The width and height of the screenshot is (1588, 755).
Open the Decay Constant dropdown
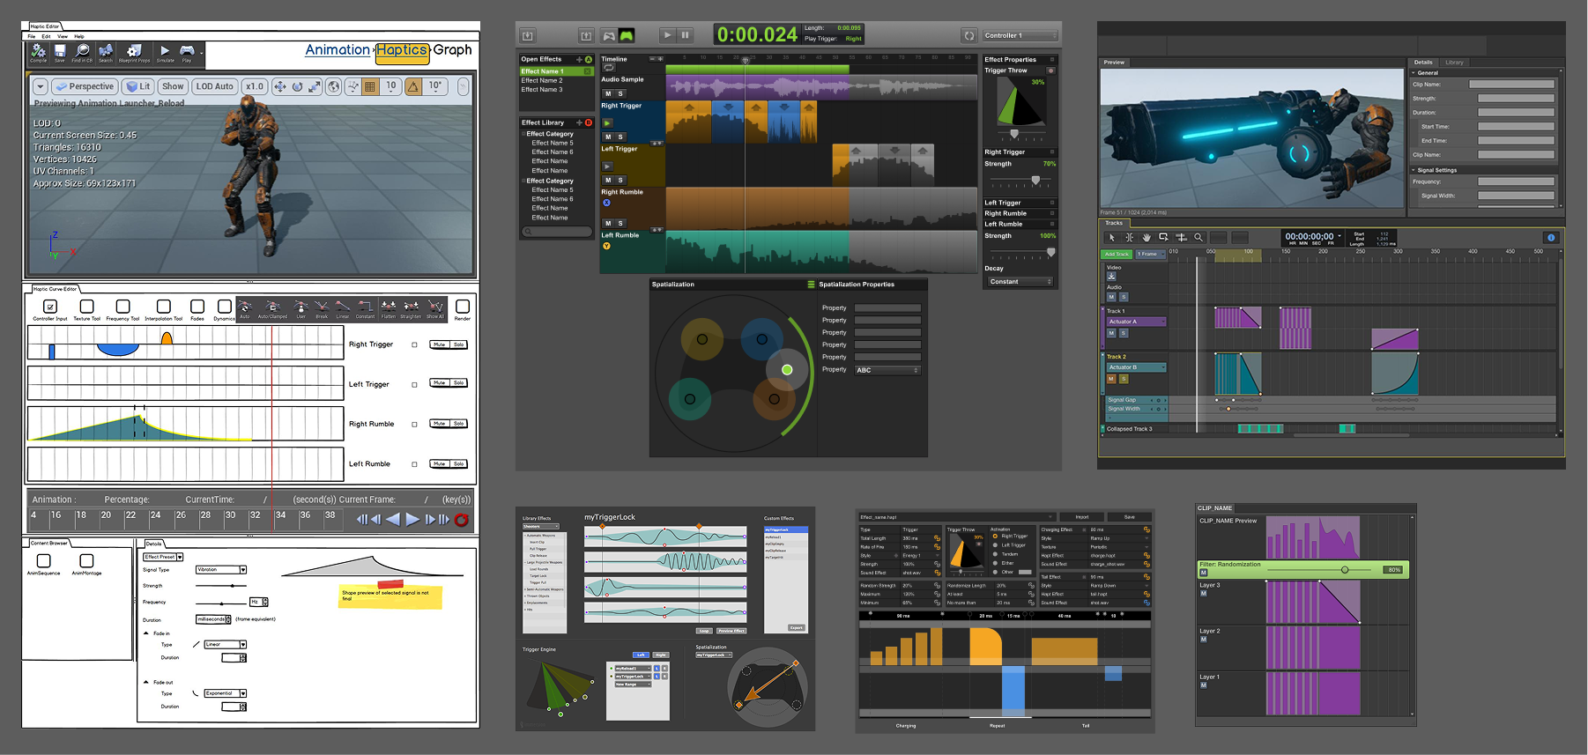[x=1019, y=282]
